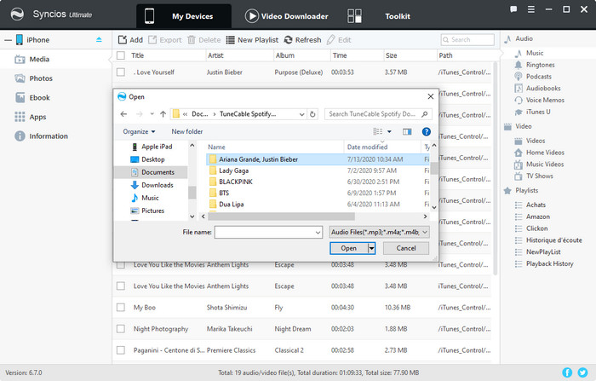
Task: Expand the address path dropdown
Action: click(x=301, y=114)
